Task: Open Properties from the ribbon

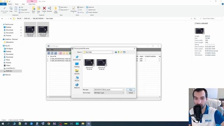Action: pyautogui.click(x=73, y=10)
